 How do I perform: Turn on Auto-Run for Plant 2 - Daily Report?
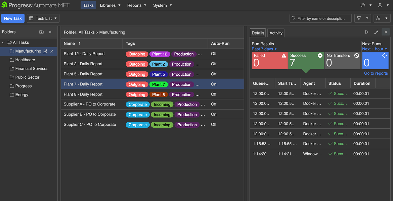pos(214,64)
